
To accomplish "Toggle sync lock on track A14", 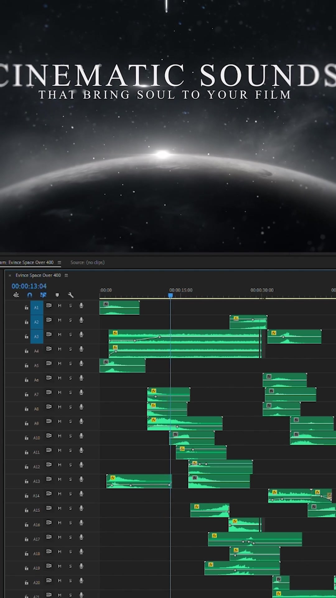I will click(x=49, y=493).
